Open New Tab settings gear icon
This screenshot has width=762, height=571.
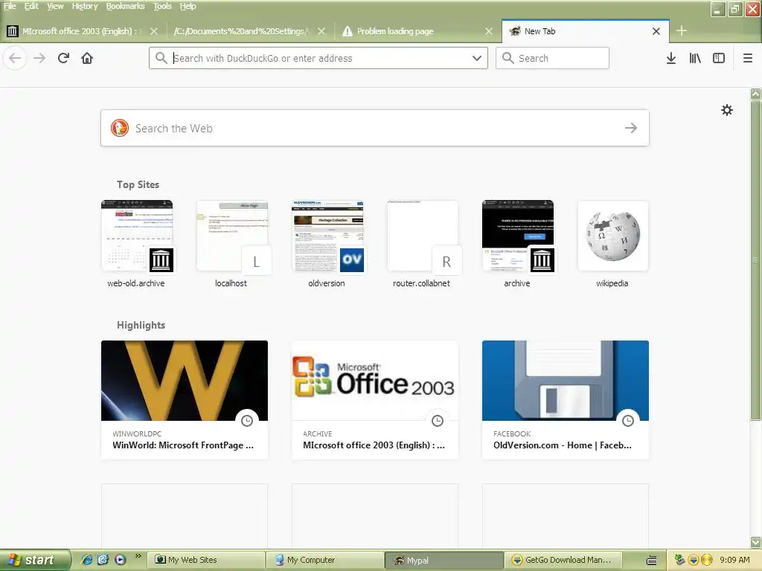(x=727, y=110)
